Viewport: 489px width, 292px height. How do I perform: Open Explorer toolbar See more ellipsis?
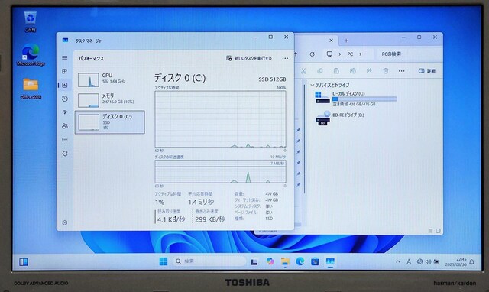[402, 71]
